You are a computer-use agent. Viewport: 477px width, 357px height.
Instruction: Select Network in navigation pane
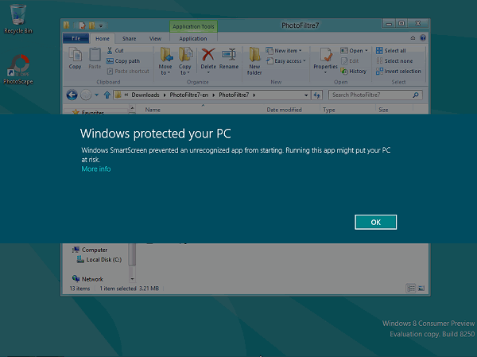(87, 279)
